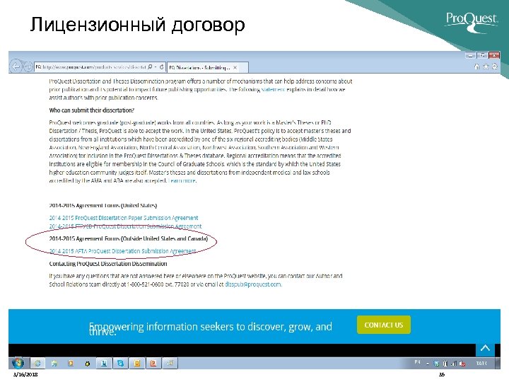Image resolution: width=509 pixels, height=382 pixels.
Task: Select 'Agreement Forms (Outside United States and Canada)' heading
Action: [142, 239]
